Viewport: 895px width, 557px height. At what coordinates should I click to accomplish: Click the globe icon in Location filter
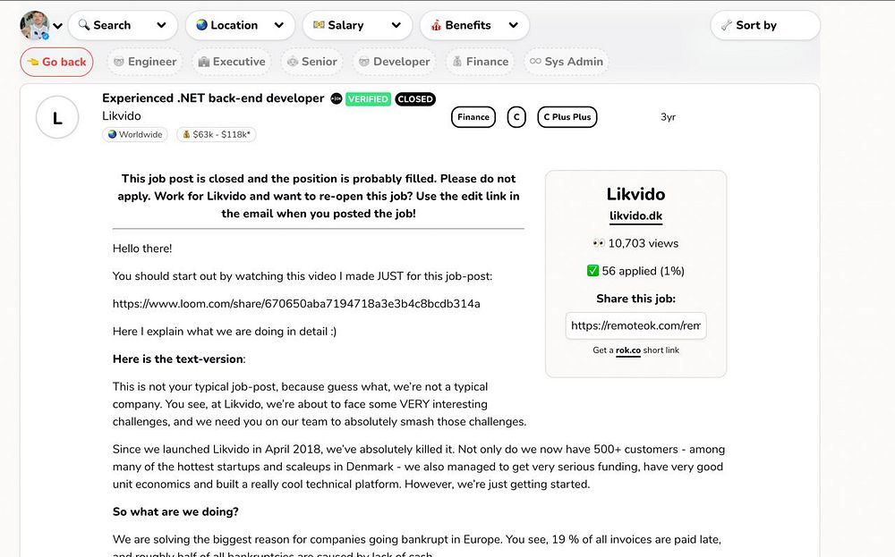(201, 25)
